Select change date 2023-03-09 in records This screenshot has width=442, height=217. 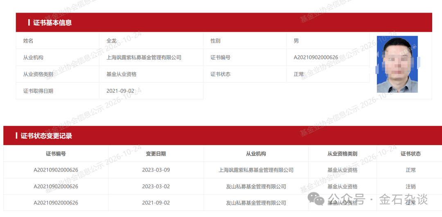click(x=156, y=170)
